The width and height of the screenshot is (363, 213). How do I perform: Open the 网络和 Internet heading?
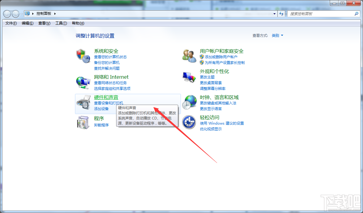point(111,77)
